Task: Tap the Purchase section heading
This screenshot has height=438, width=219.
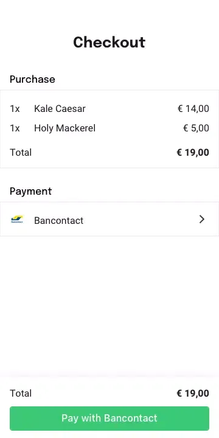Action: point(32,79)
